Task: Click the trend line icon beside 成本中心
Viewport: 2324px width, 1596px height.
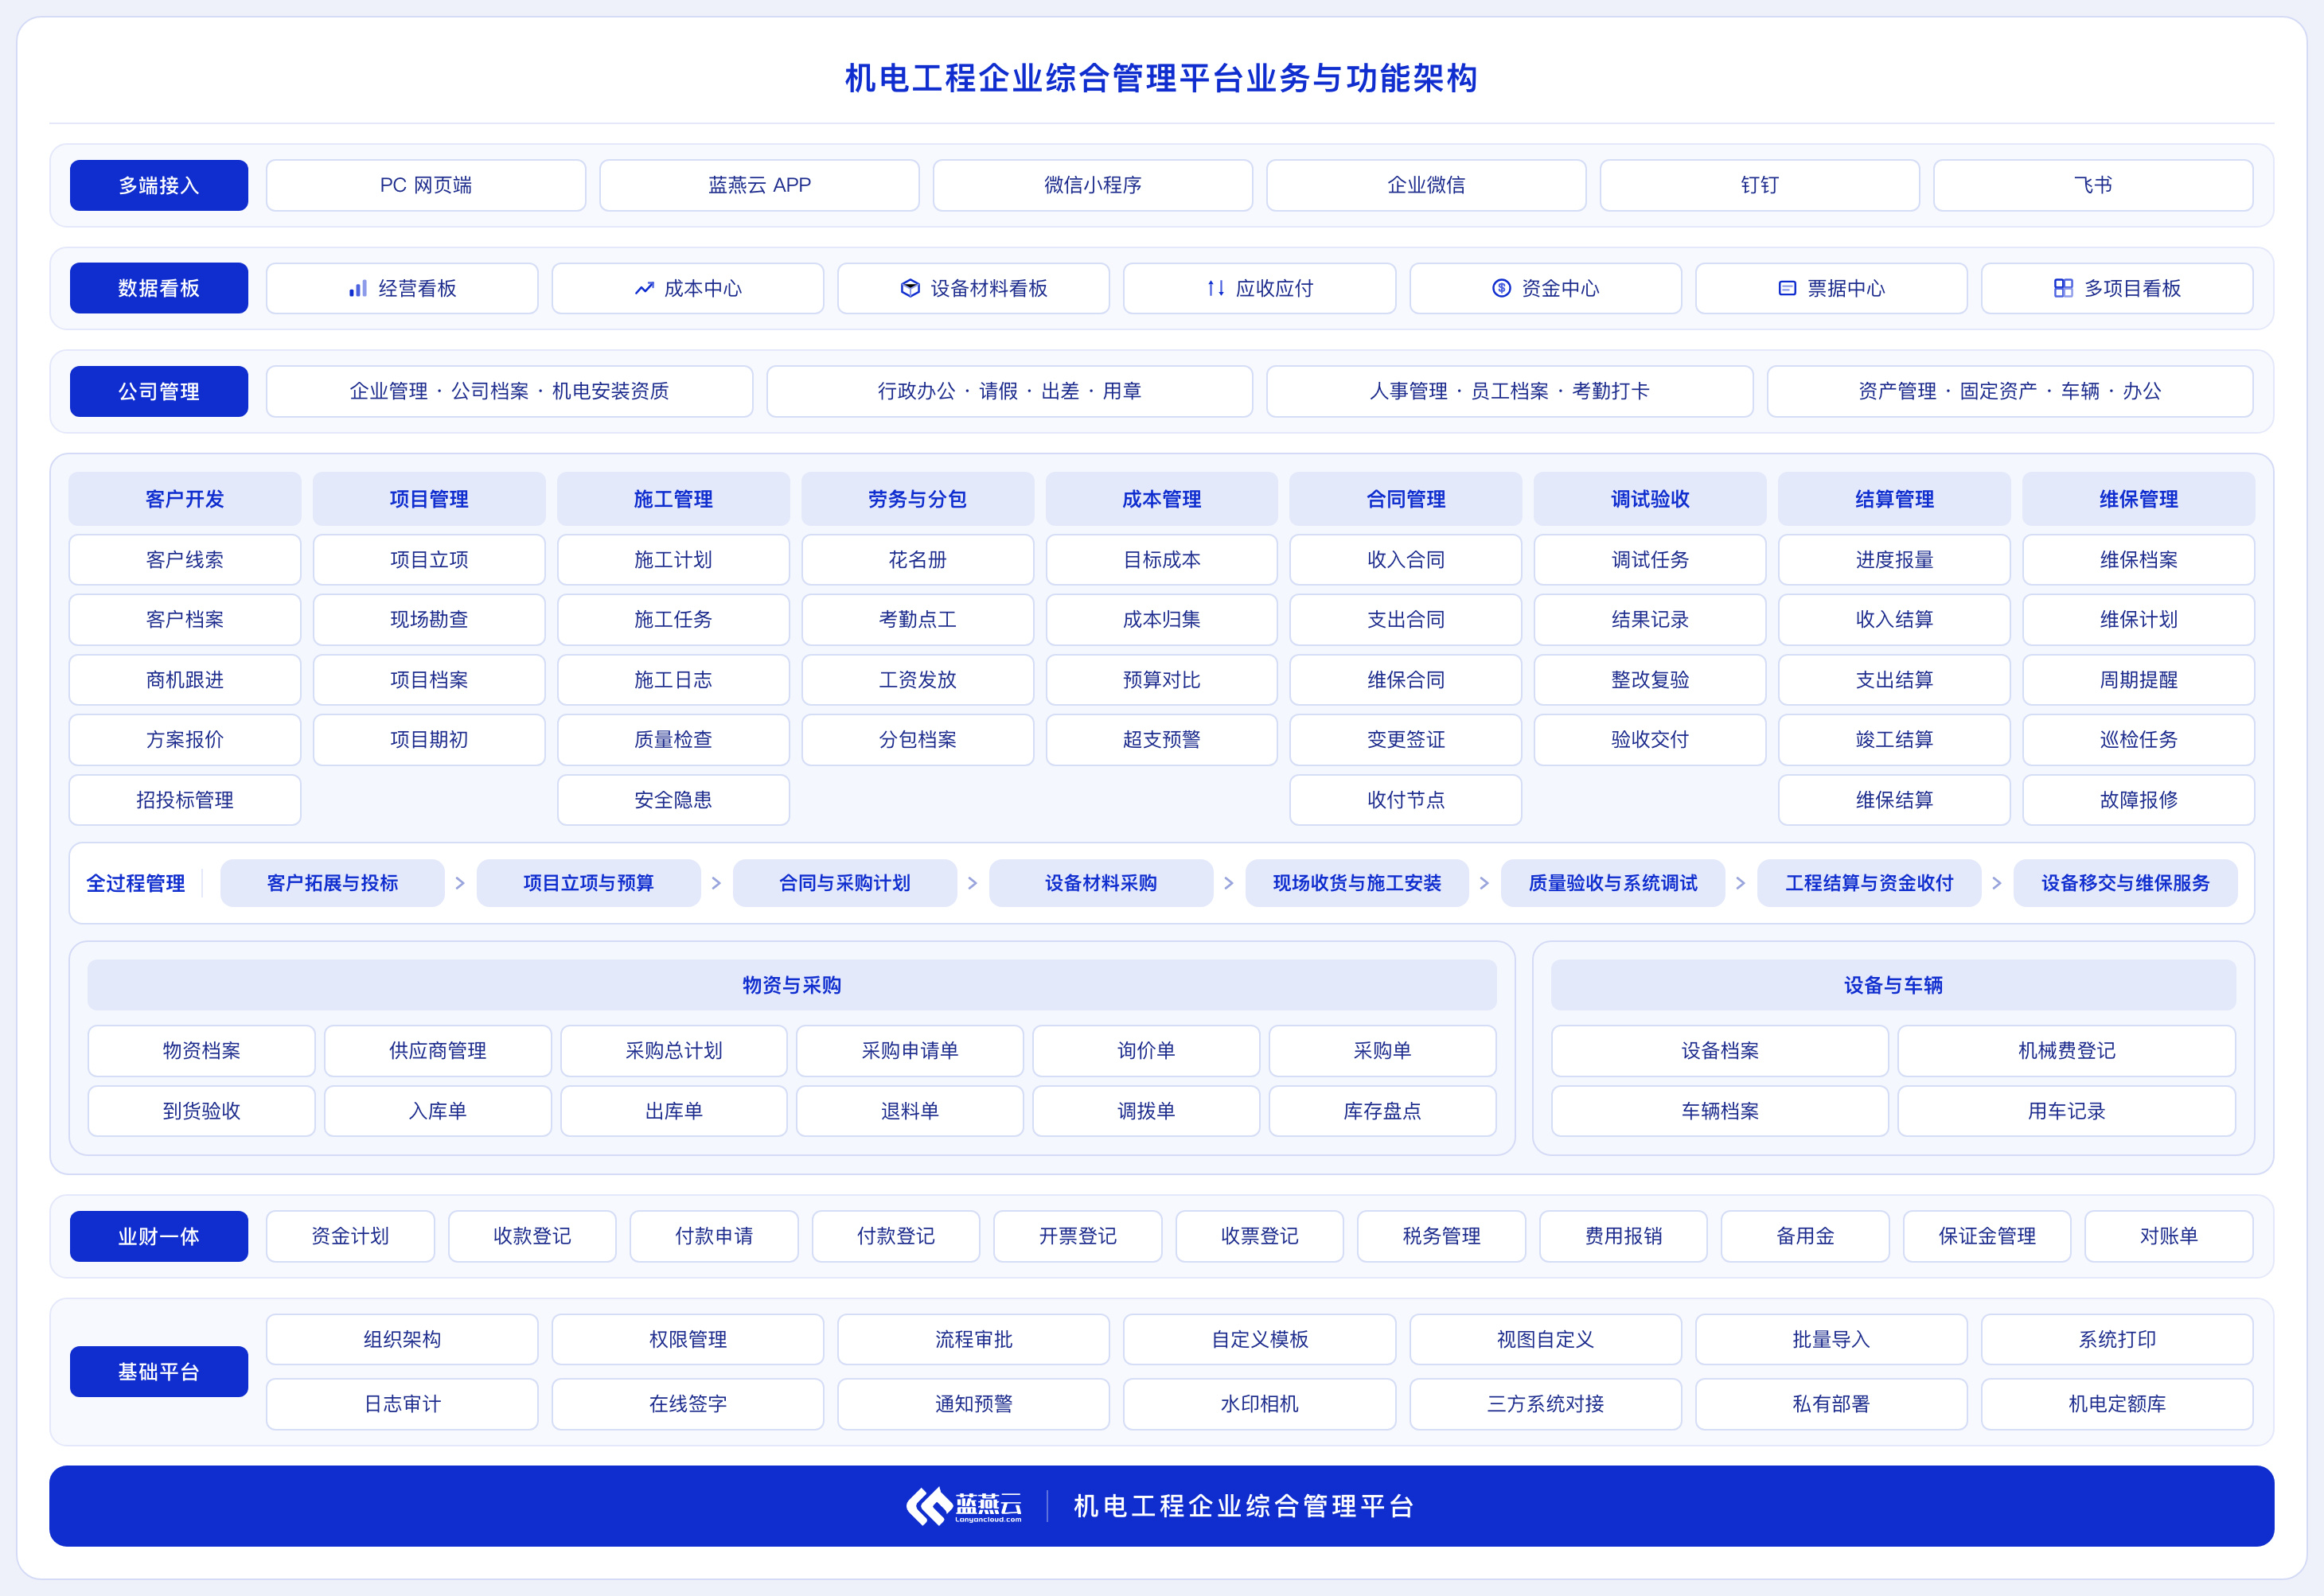Action: [645, 288]
